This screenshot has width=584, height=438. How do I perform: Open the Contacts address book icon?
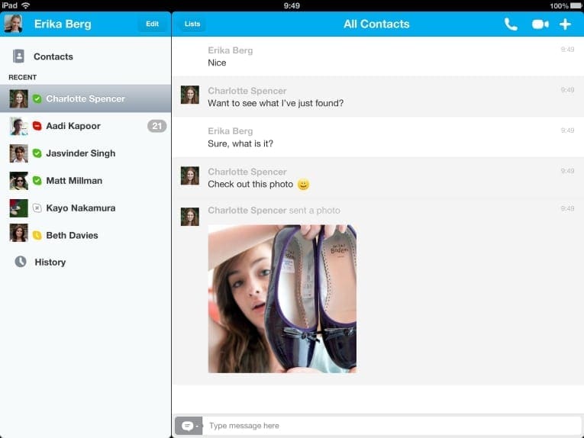click(x=19, y=56)
